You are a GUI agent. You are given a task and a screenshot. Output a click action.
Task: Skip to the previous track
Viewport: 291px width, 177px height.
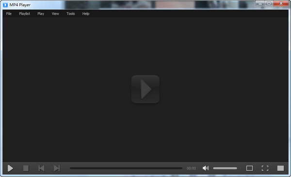pos(41,168)
